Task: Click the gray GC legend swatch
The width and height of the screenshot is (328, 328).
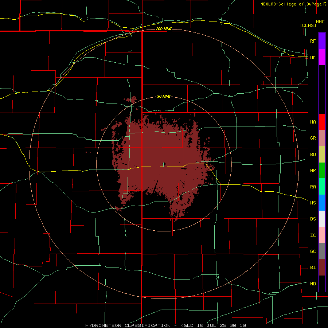Action: pos(322,251)
